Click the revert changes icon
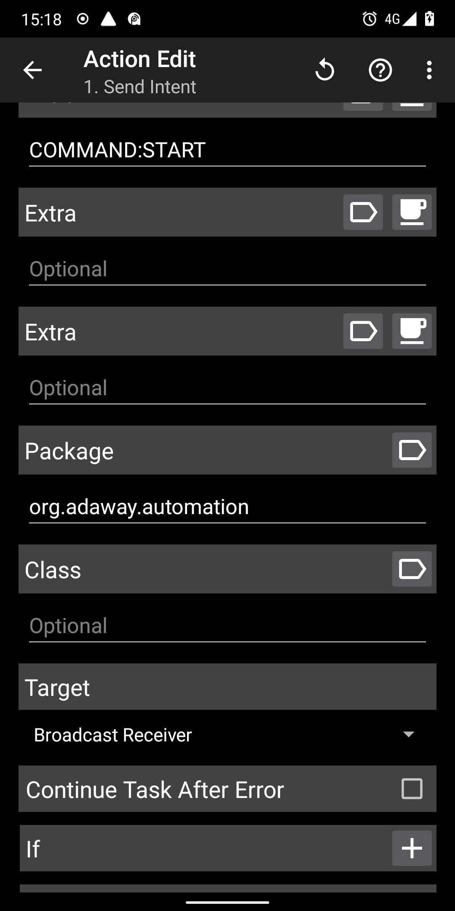 (324, 70)
